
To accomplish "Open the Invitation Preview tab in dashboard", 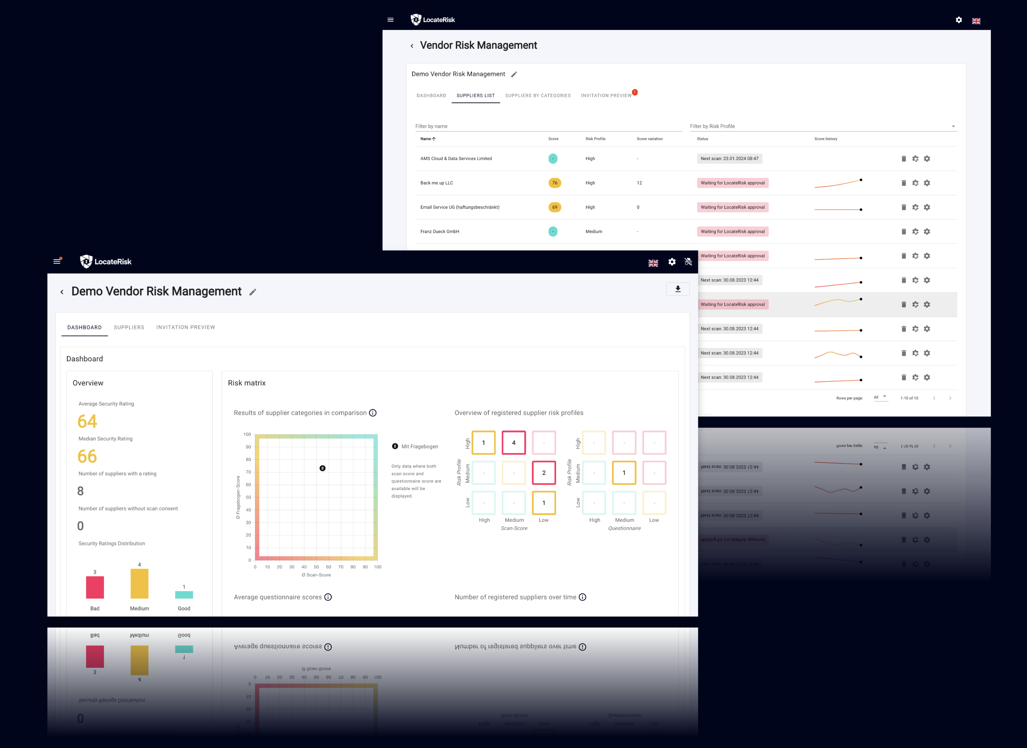I will 185,327.
